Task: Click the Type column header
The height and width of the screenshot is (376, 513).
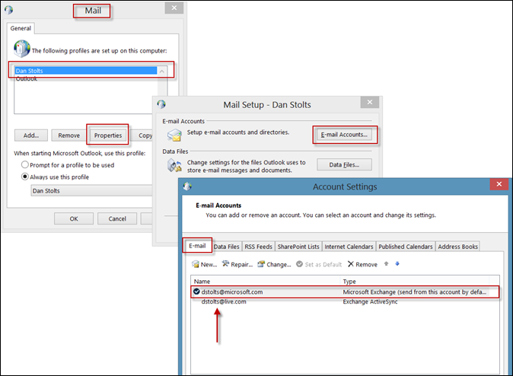Action: tap(415, 281)
